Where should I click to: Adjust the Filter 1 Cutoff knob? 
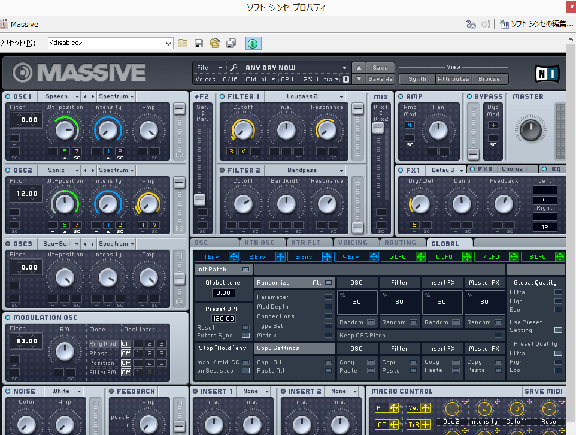tap(243, 130)
